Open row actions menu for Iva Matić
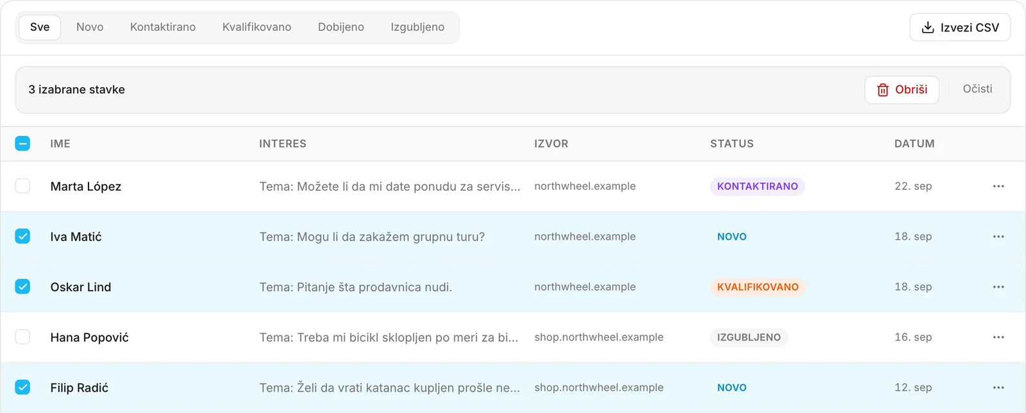Viewport: 1026px width, 413px height. (x=998, y=237)
